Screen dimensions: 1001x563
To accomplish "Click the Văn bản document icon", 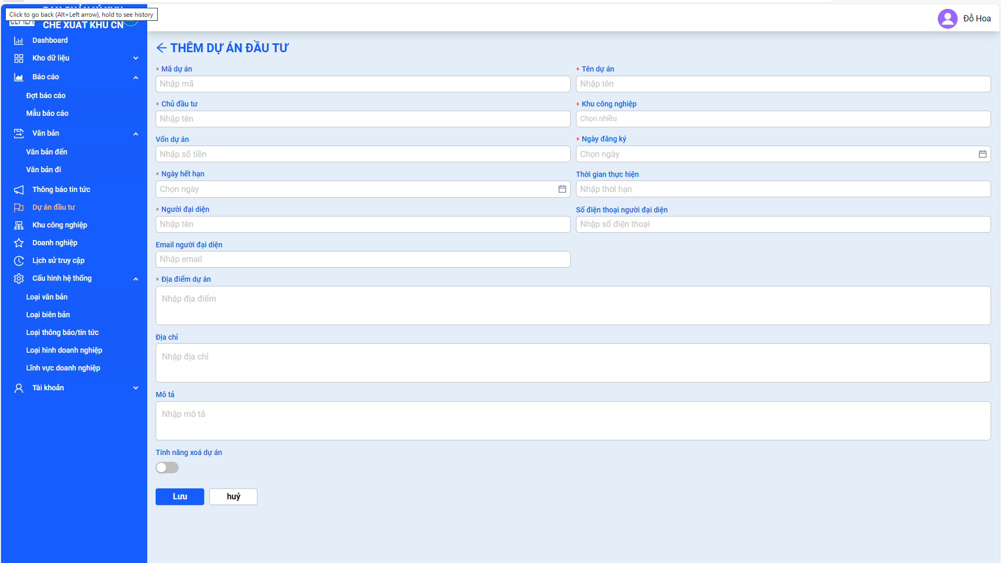I will coord(19,134).
